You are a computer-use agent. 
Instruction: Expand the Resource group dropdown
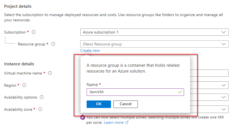click(154, 44)
